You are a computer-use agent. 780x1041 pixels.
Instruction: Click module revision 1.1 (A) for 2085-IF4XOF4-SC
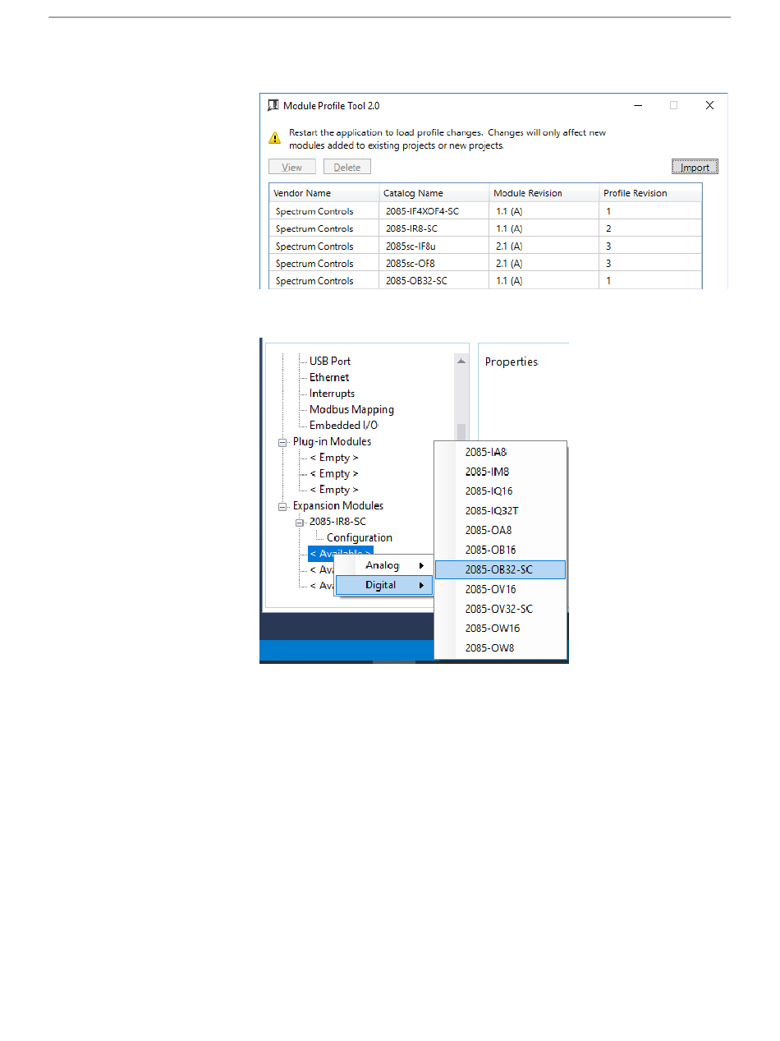[509, 211]
